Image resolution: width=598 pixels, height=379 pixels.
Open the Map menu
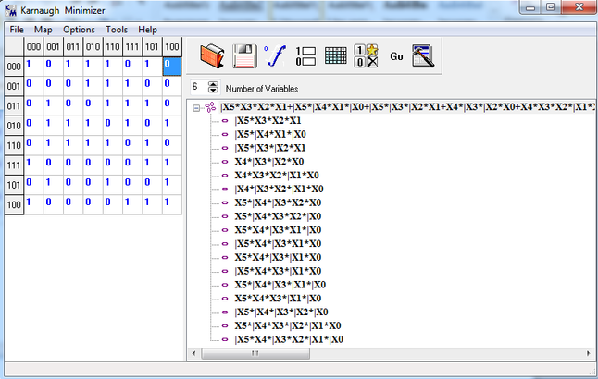tap(44, 30)
